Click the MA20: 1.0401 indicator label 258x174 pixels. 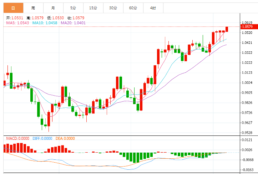73,23
